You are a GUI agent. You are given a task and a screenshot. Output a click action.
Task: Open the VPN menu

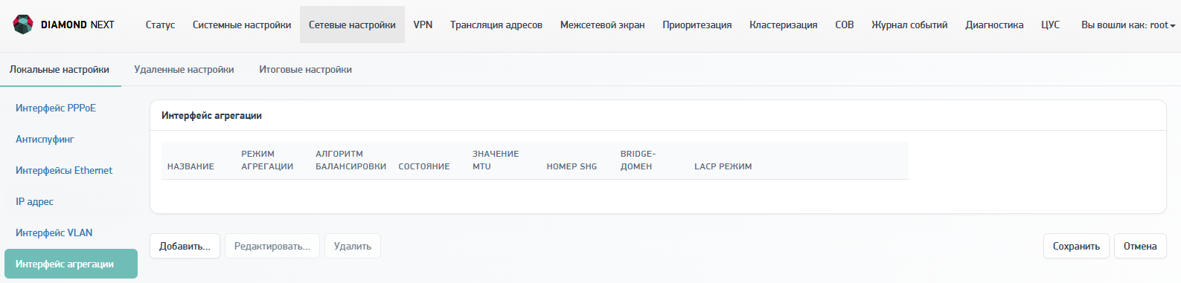coord(423,25)
